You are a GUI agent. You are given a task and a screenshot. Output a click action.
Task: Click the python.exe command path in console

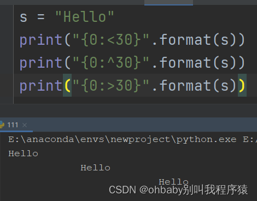click(x=132, y=140)
